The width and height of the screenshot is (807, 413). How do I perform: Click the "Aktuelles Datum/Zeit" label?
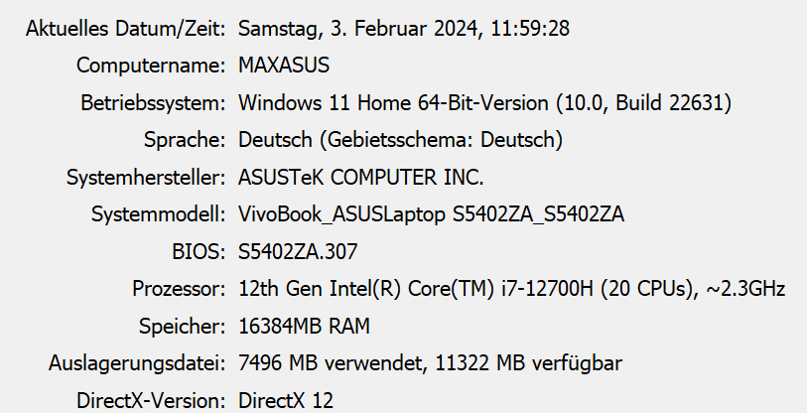click(125, 28)
